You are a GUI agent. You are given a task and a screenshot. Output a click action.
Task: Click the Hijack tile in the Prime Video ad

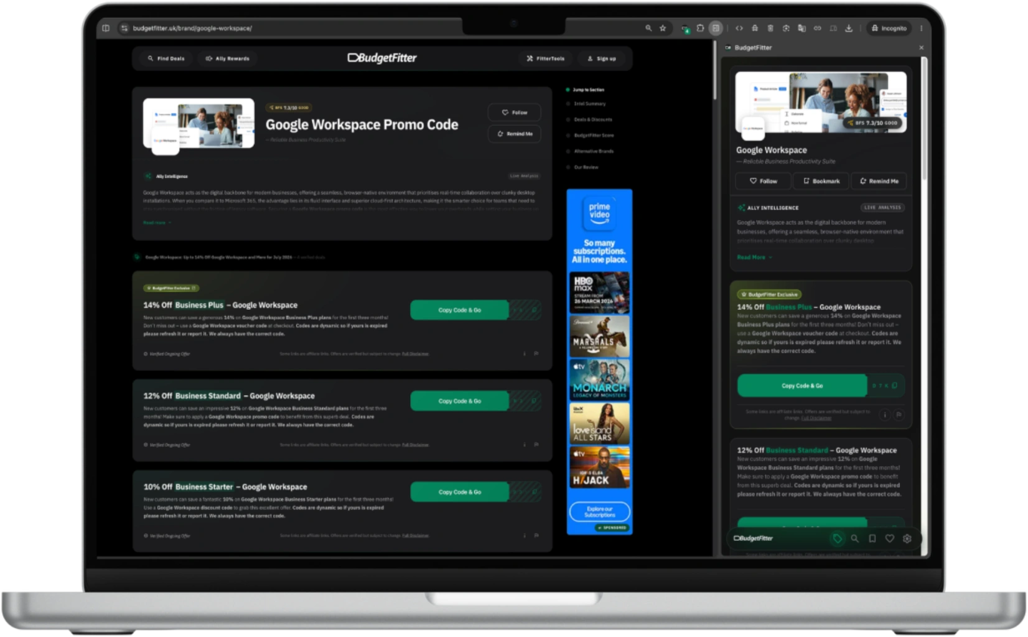(x=599, y=467)
